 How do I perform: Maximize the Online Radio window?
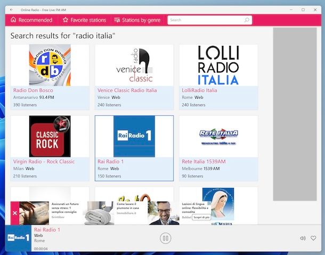coord(303,10)
